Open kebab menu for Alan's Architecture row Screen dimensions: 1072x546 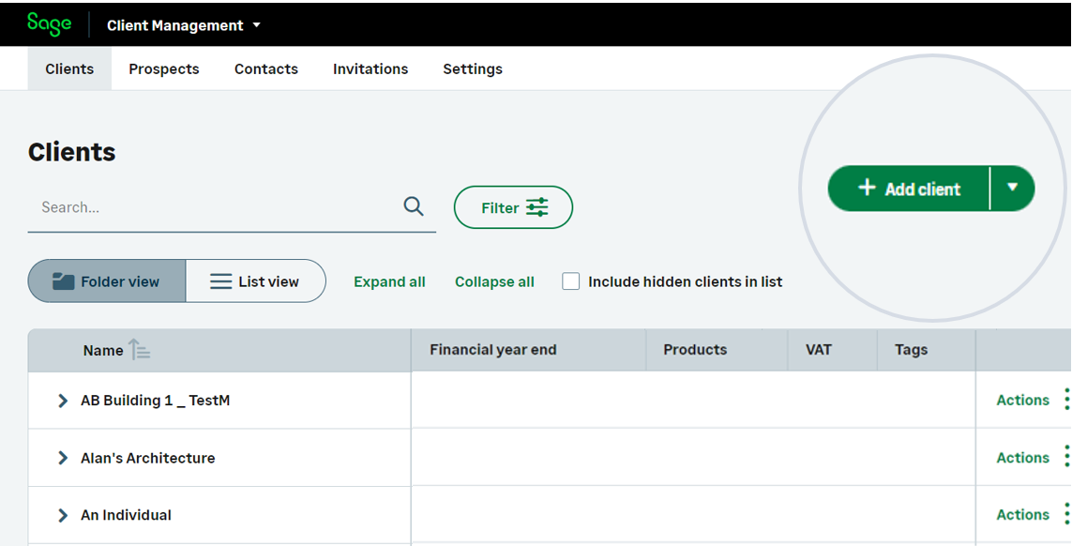coord(1066,458)
